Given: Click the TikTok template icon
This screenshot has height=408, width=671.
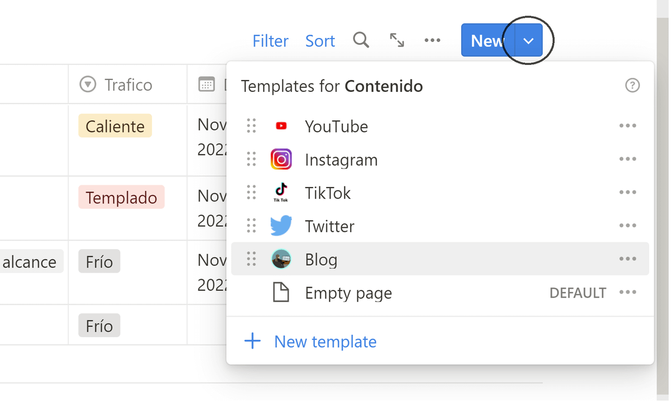Looking at the screenshot, I should pyautogui.click(x=281, y=193).
